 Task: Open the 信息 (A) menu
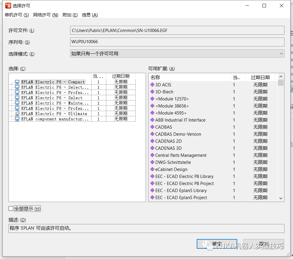coord(90,15)
